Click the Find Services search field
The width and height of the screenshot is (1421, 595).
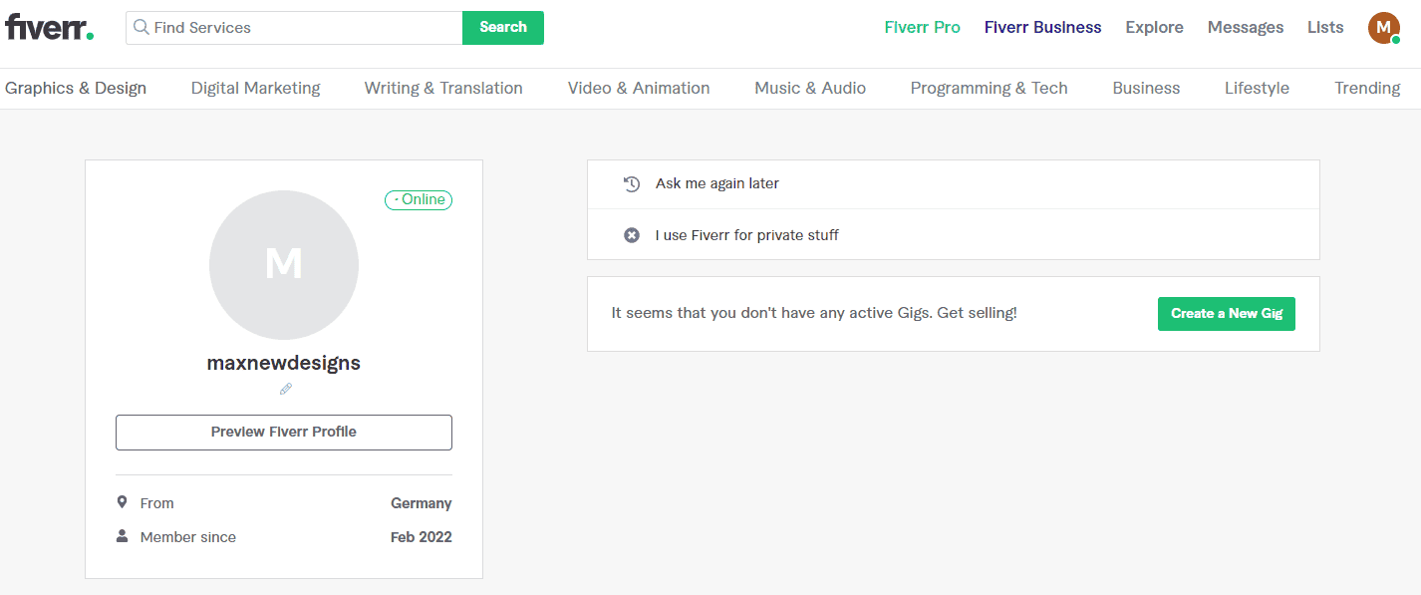click(299, 28)
